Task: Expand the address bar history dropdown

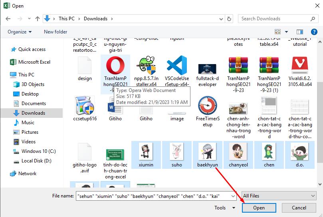Action: (x=221, y=19)
